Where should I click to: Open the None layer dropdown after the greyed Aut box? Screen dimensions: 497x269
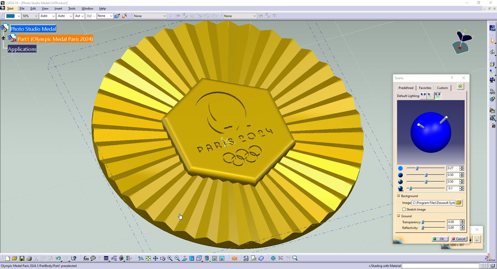[111, 16]
